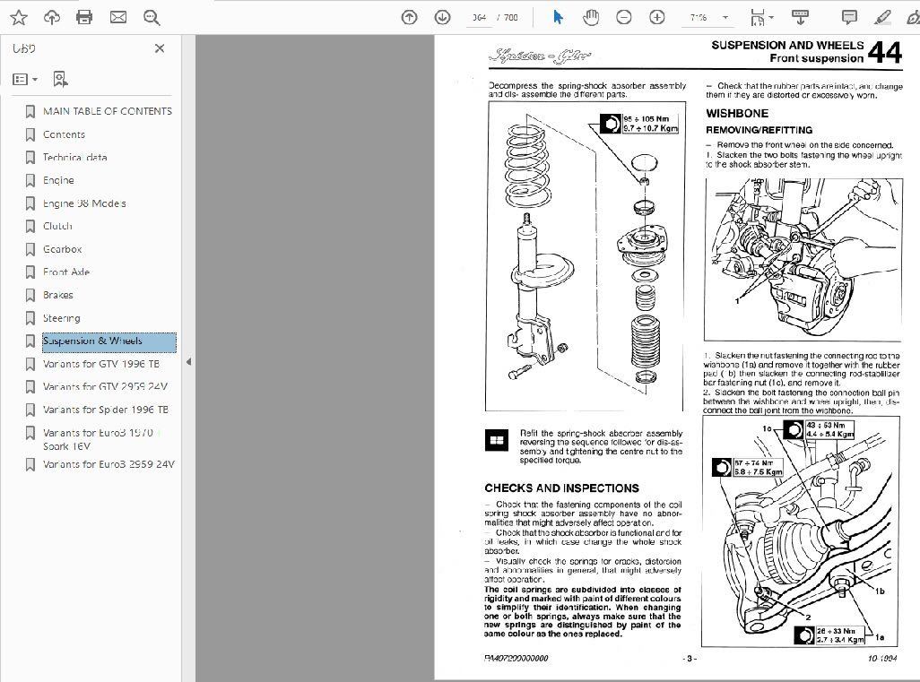Jump to the Clutch bookmark

coord(57,227)
